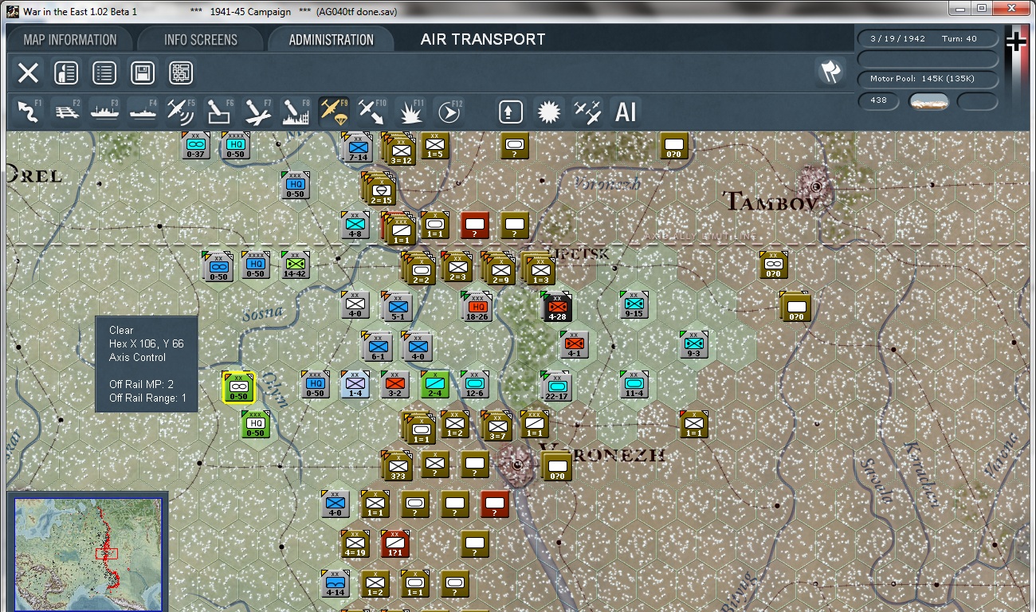Click the date and Turn 40 display
This screenshot has height=612, width=1036.
click(x=928, y=39)
